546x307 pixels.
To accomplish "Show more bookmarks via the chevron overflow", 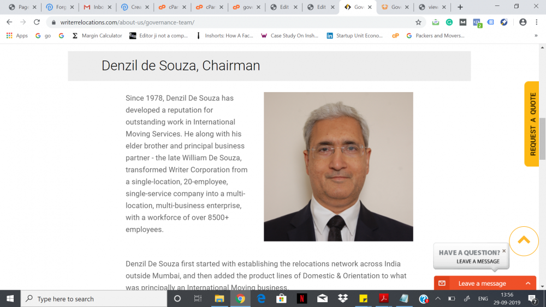I will 536,35.
